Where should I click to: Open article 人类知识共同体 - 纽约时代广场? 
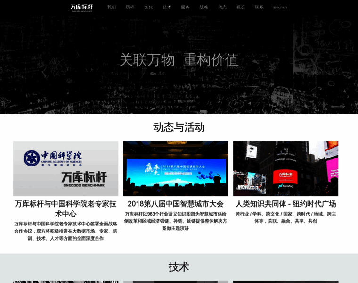[x=285, y=204]
